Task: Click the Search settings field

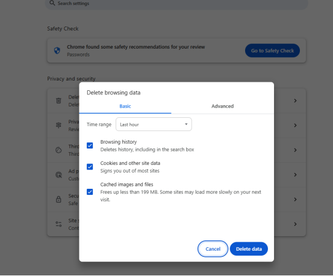Action: [176, 4]
